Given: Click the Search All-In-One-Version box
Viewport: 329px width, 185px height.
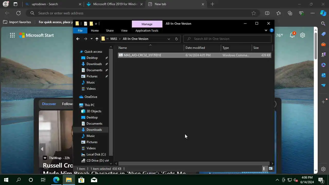Looking at the screenshot, I should [227, 39].
